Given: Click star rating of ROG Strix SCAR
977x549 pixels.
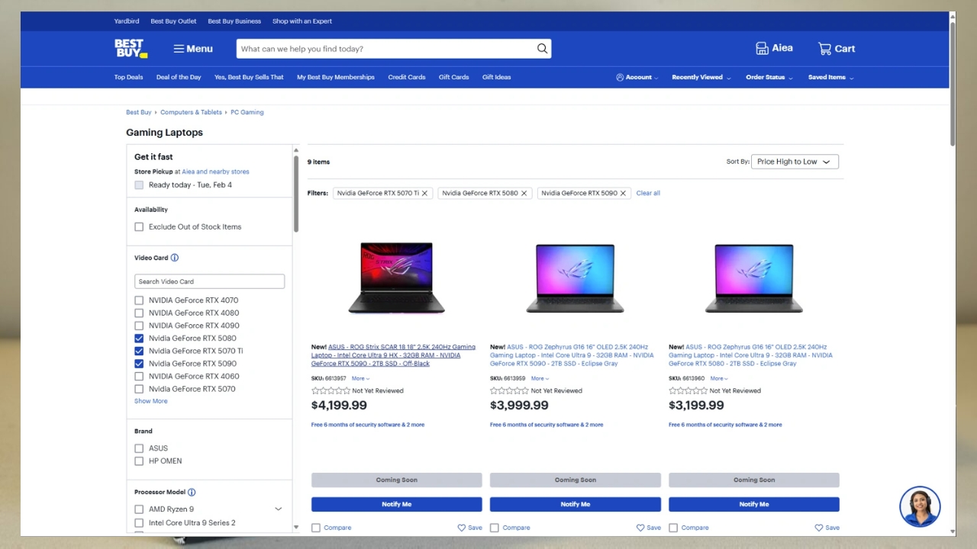Looking at the screenshot, I should click(331, 391).
